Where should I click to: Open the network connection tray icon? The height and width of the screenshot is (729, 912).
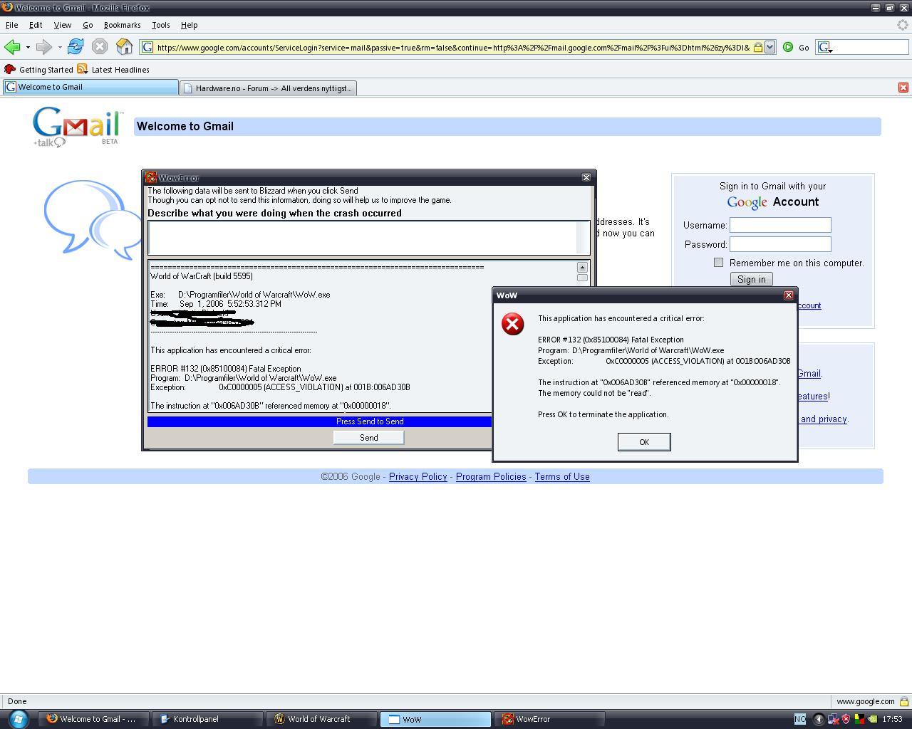click(x=833, y=719)
